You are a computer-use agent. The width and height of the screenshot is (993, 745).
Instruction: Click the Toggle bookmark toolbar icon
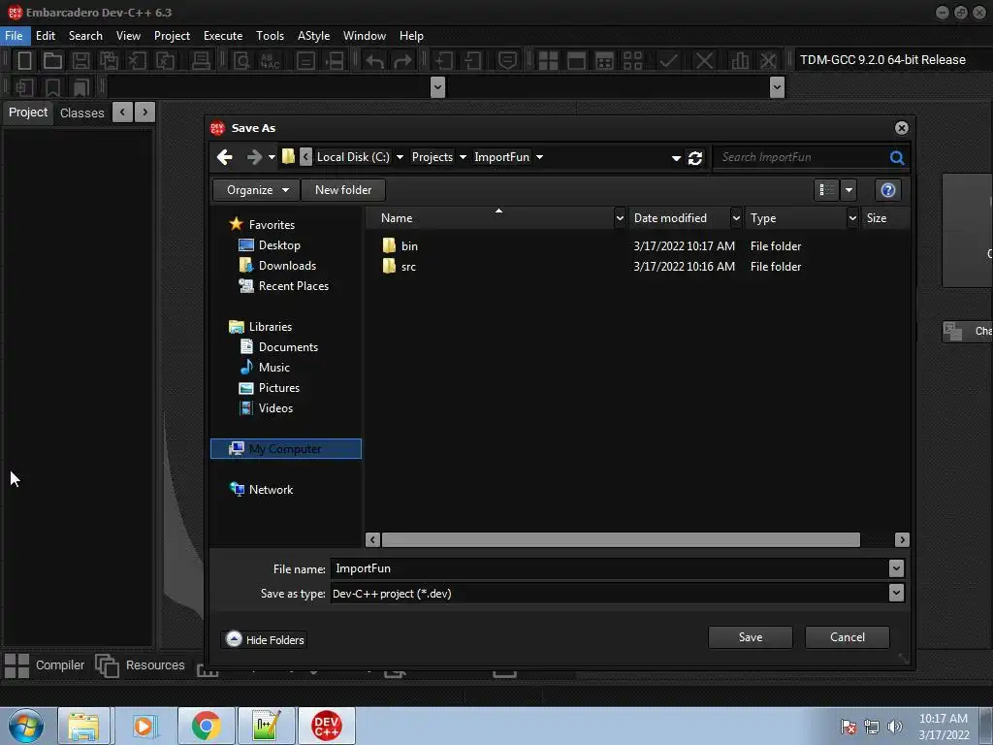52,86
